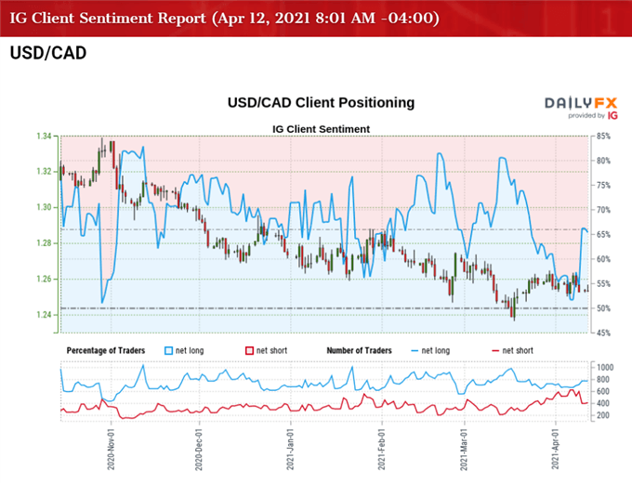
Task: Click the 50% axis label
Action: click(x=603, y=308)
